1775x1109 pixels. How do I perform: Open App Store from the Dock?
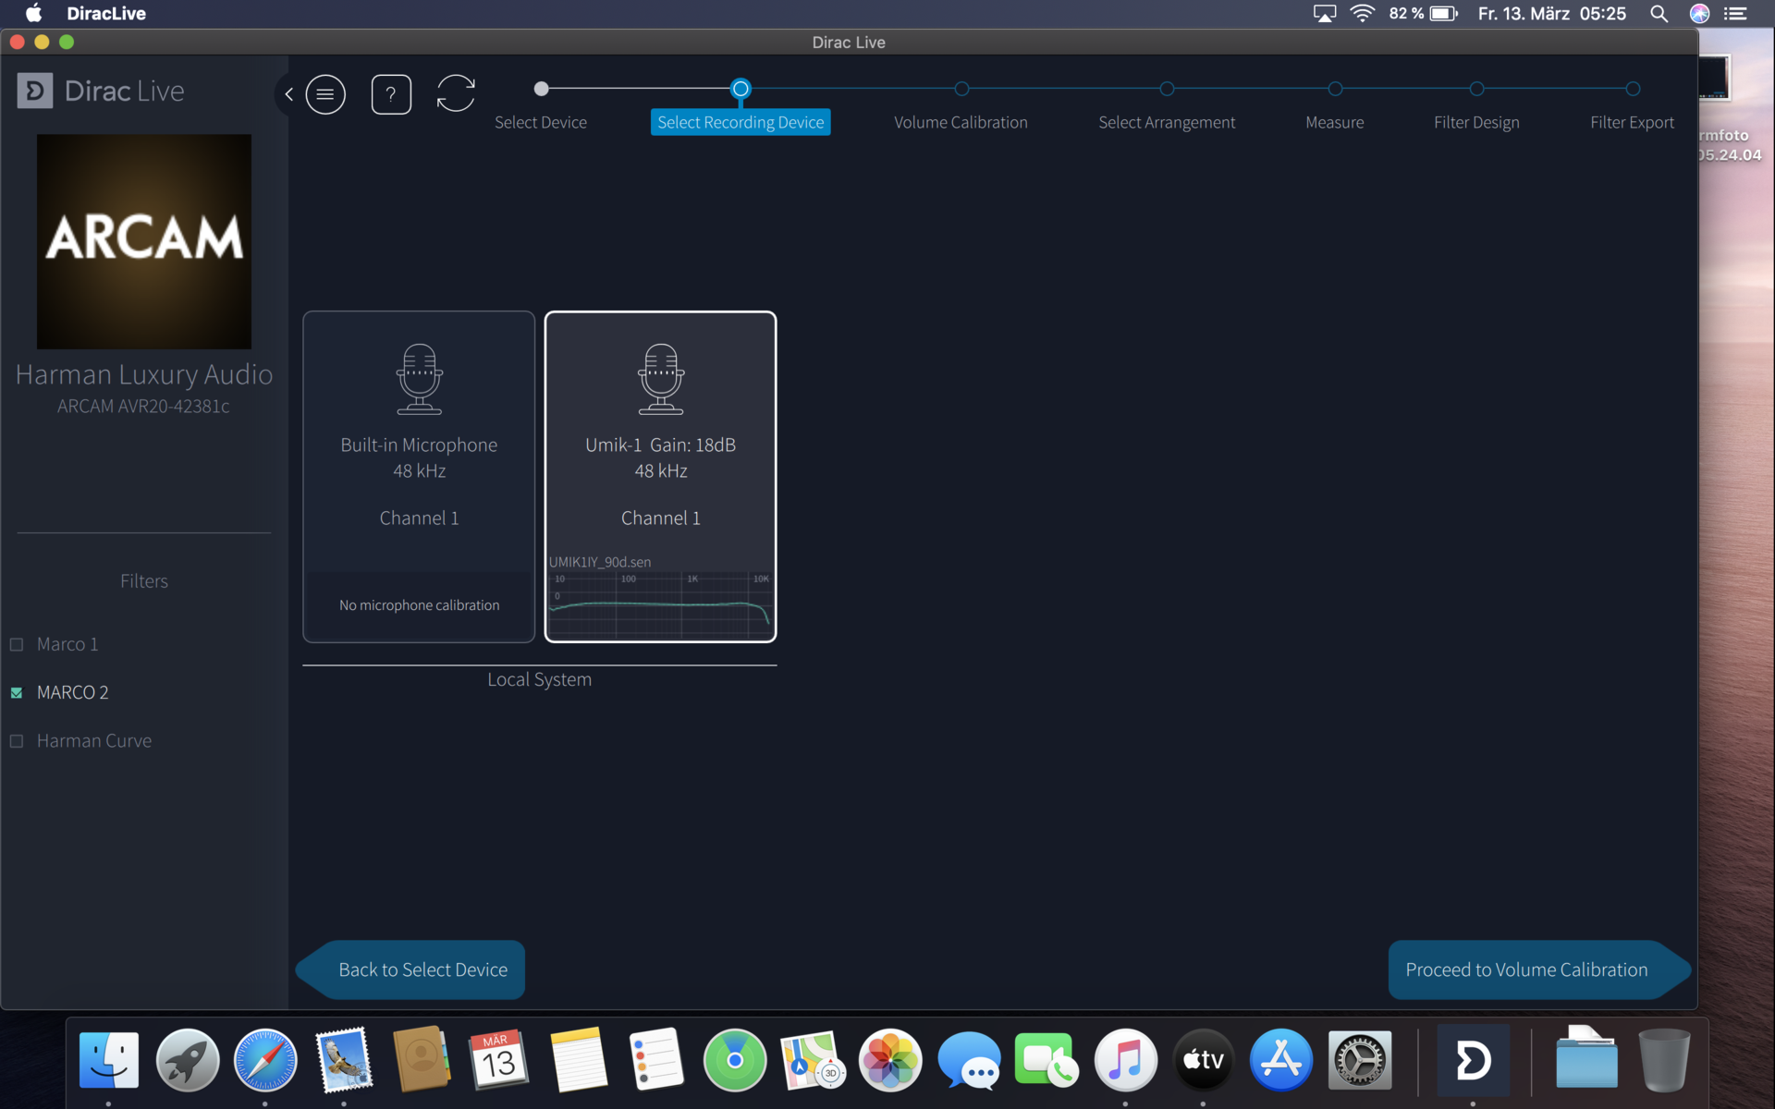[x=1281, y=1060]
